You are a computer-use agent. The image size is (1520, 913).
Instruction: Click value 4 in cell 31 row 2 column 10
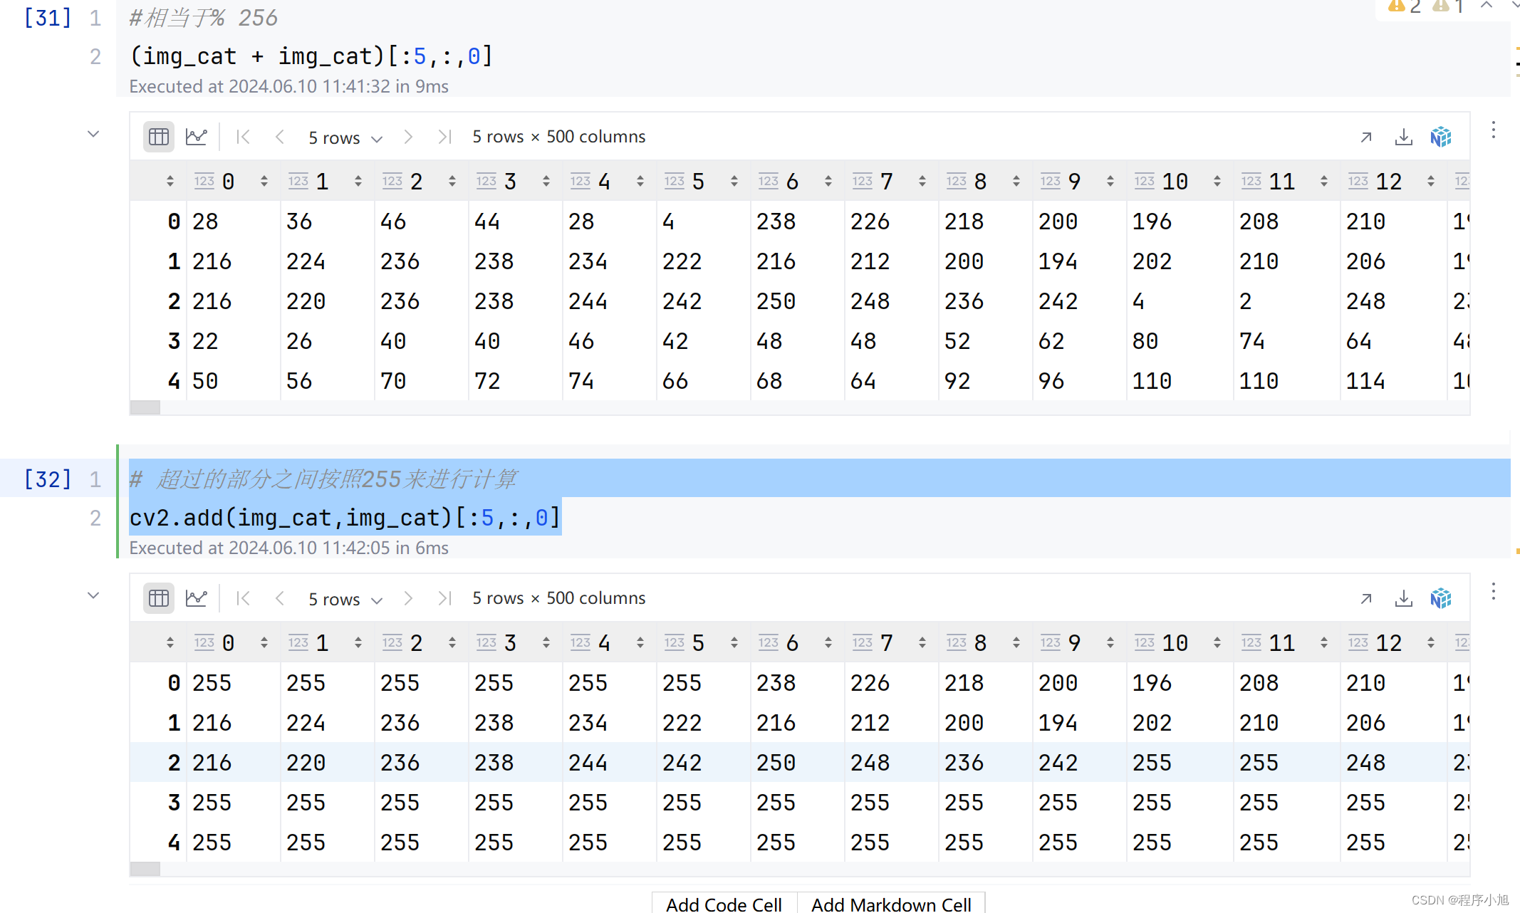click(x=1138, y=301)
